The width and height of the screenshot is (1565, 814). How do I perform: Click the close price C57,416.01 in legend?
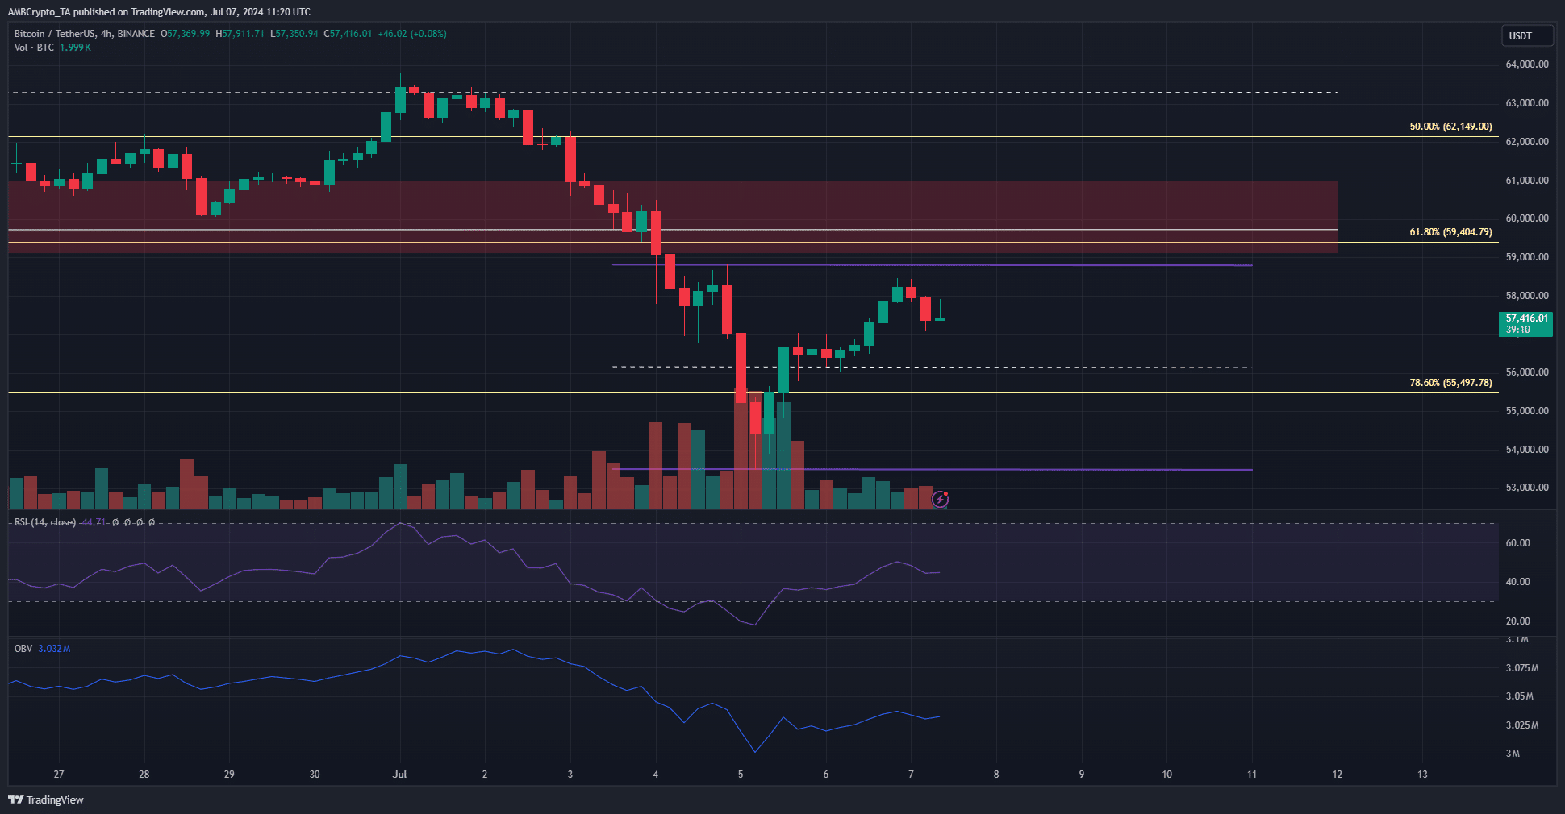click(348, 34)
